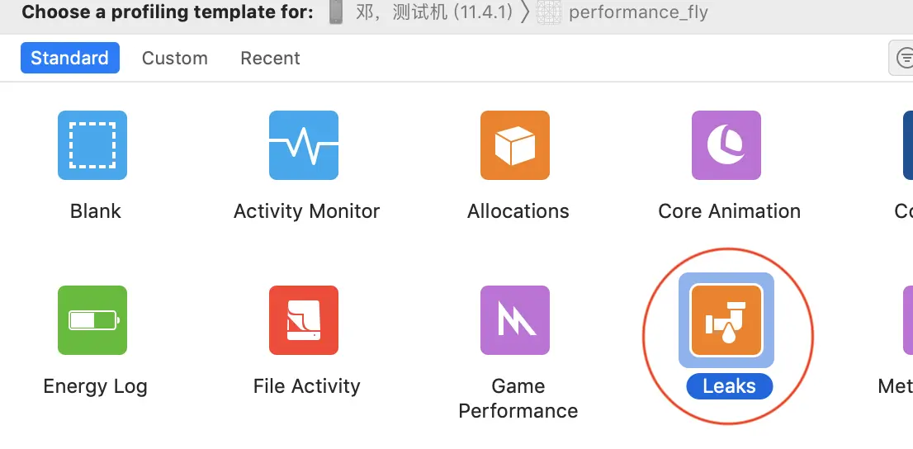Click the filter icon at top right
This screenshot has height=449, width=913.
904,58
